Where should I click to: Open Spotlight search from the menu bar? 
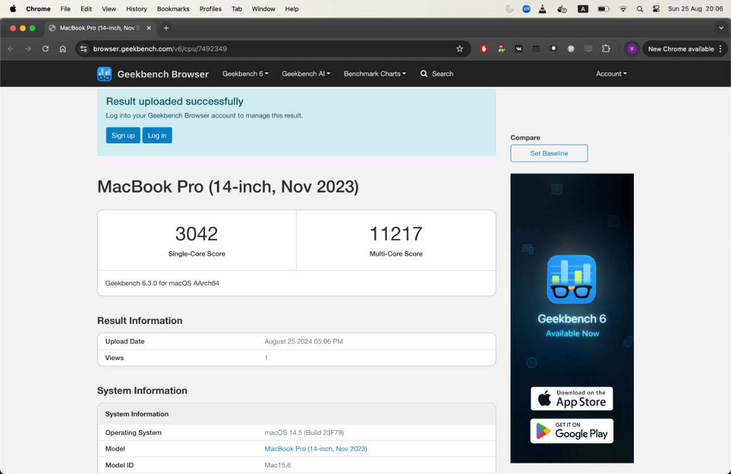(640, 9)
